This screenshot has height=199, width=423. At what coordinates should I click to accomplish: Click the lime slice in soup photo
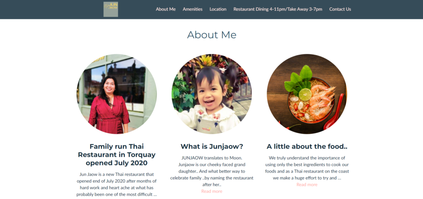tap(305, 94)
